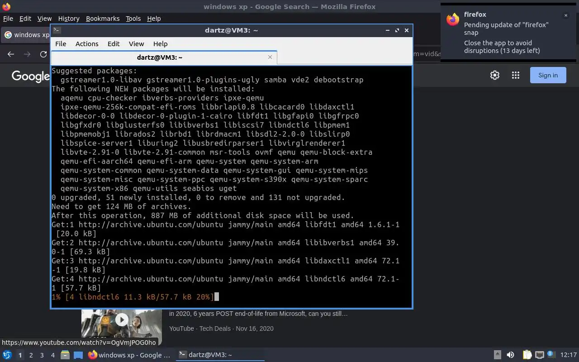Open Firefox File menu
The height and width of the screenshot is (362, 579).
(x=8, y=19)
